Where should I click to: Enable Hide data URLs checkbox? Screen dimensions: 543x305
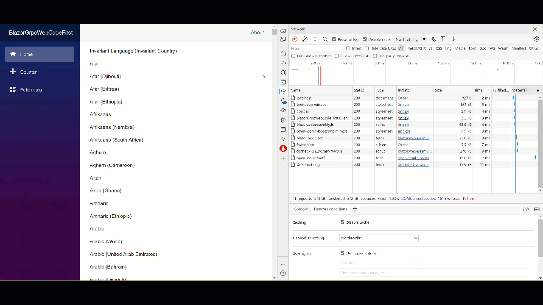[367, 48]
